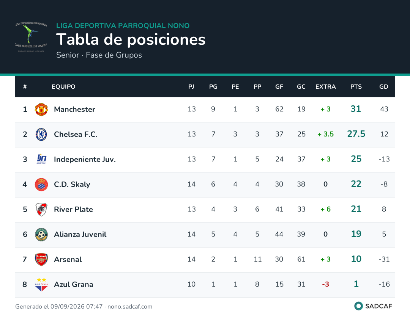Screen dimensions: 410x326
Task: Click the PTS column header
Action: [x=356, y=87]
